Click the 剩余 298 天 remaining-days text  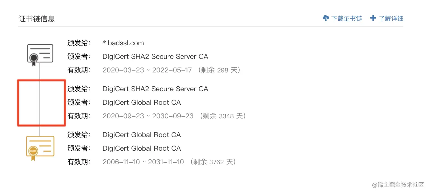point(218,70)
